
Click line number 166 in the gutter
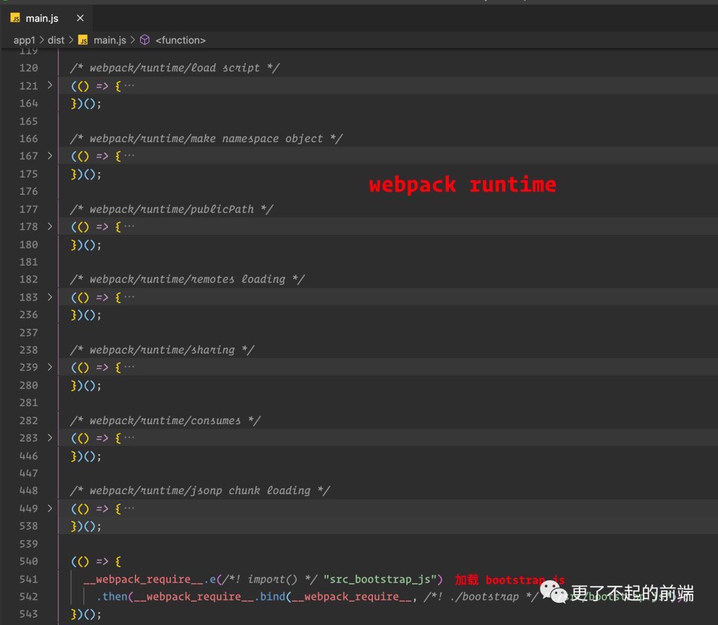tap(29, 138)
